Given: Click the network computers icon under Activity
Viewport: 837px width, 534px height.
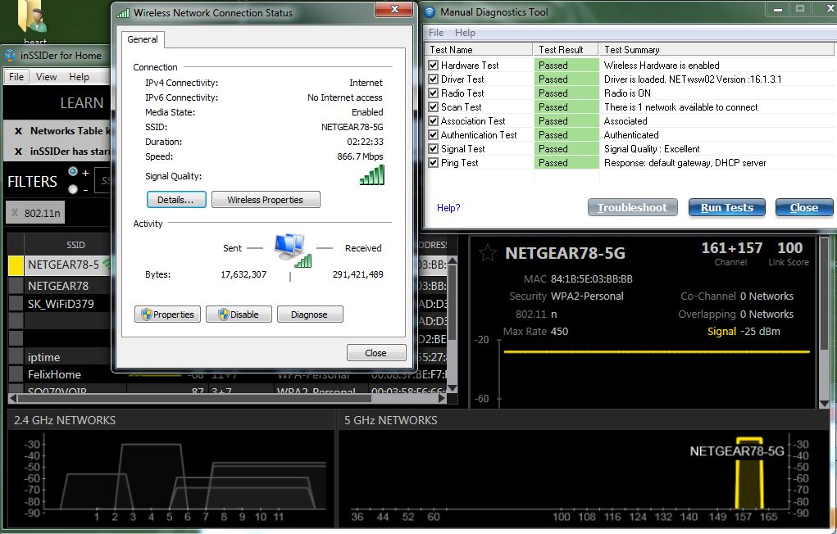Looking at the screenshot, I should tap(293, 251).
